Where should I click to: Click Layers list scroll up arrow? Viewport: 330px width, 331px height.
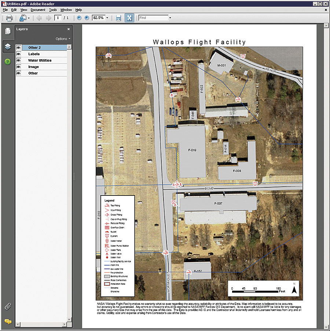(x=69, y=47)
